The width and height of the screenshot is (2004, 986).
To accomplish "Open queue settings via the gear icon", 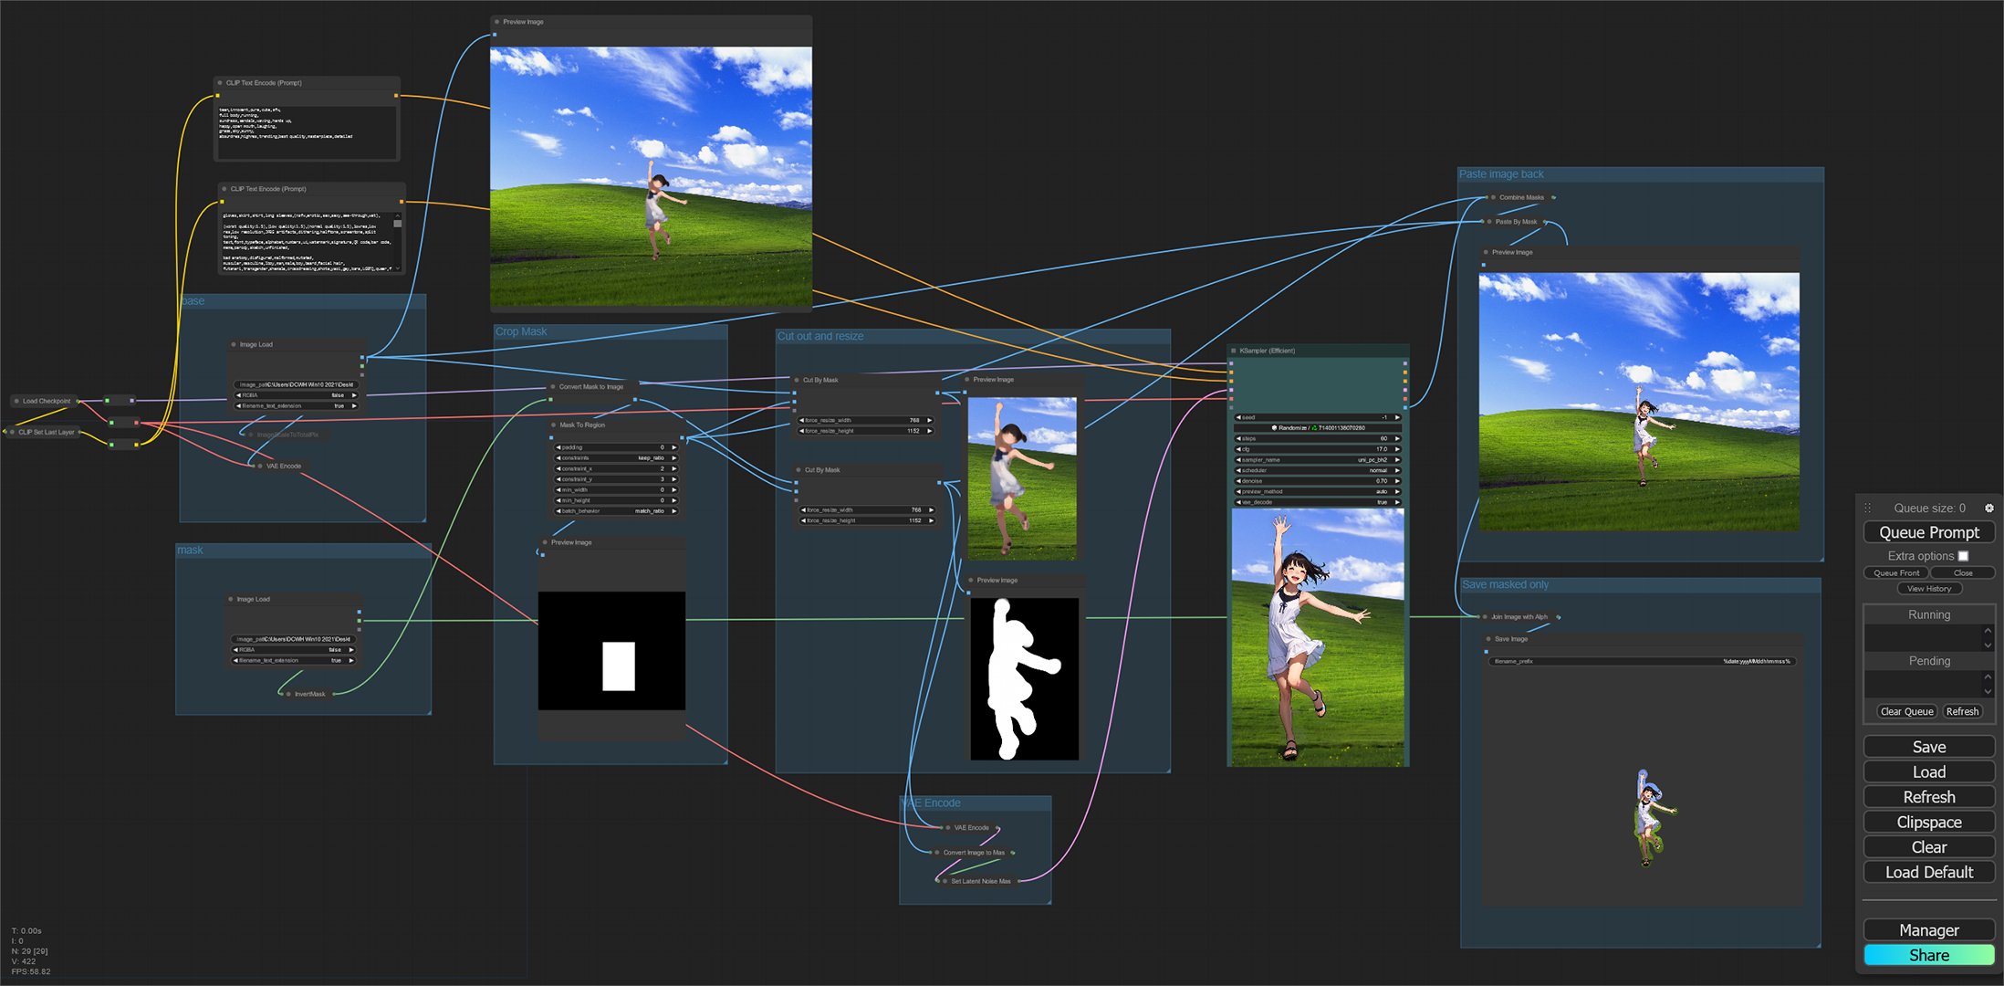I will point(1989,508).
